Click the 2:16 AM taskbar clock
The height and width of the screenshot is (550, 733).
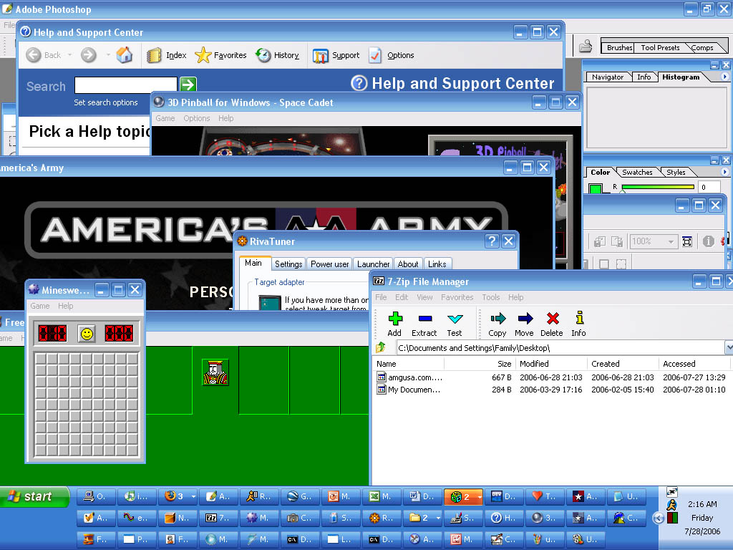point(702,504)
